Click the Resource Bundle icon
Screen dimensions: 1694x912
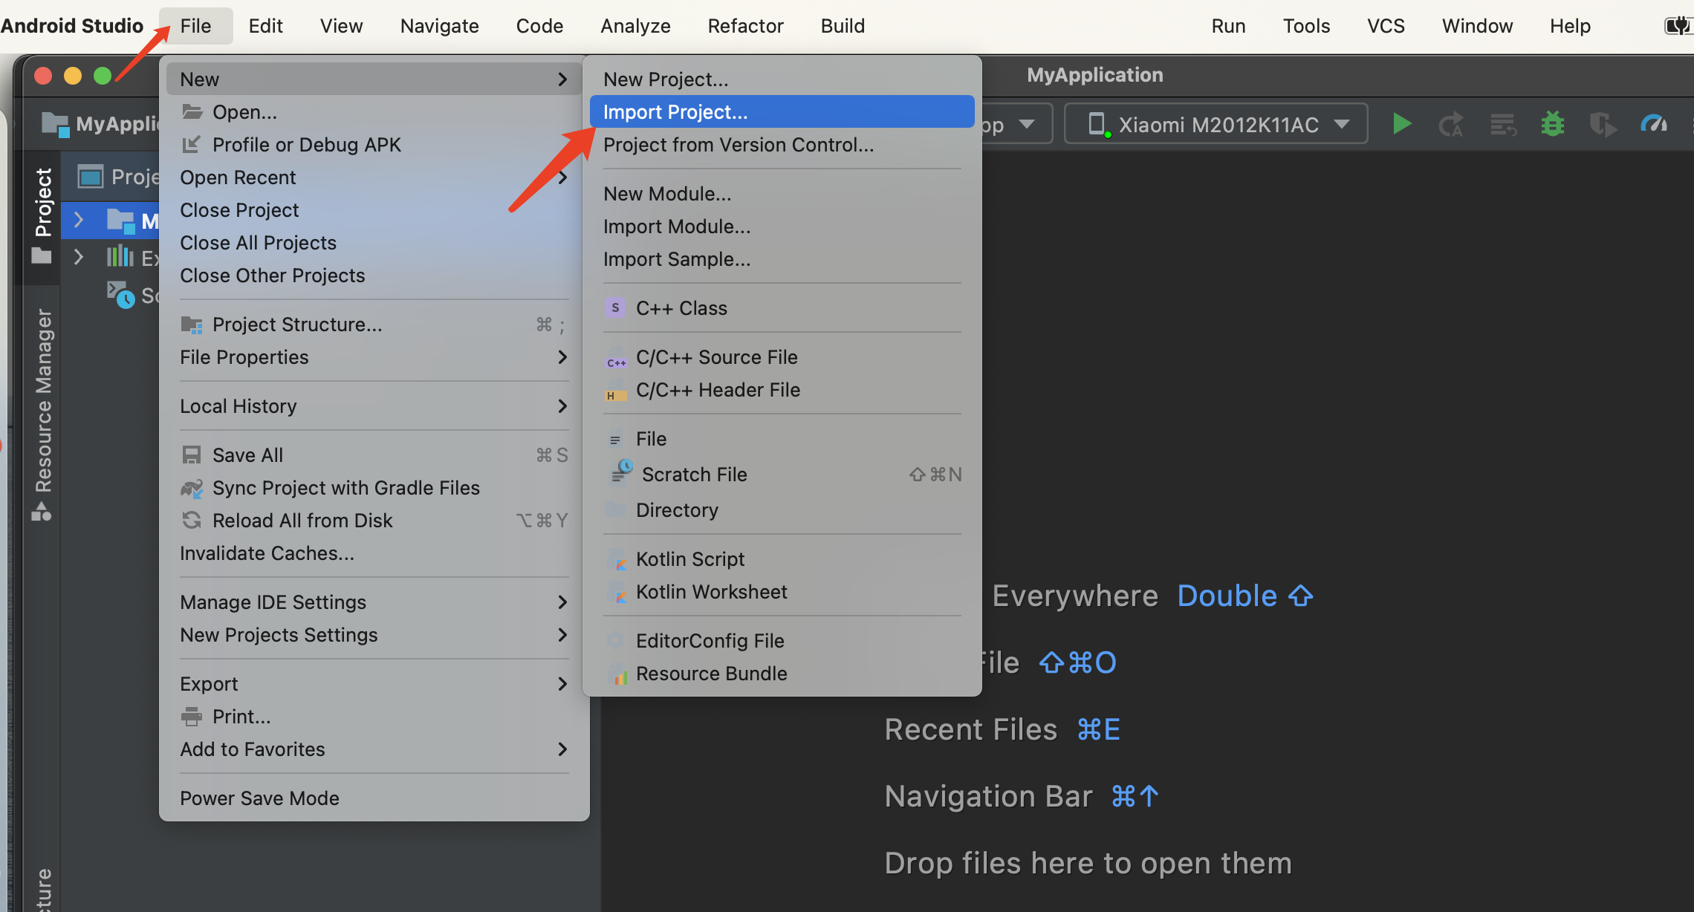(617, 674)
